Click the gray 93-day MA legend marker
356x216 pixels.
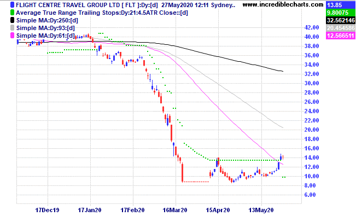pos(12,28)
